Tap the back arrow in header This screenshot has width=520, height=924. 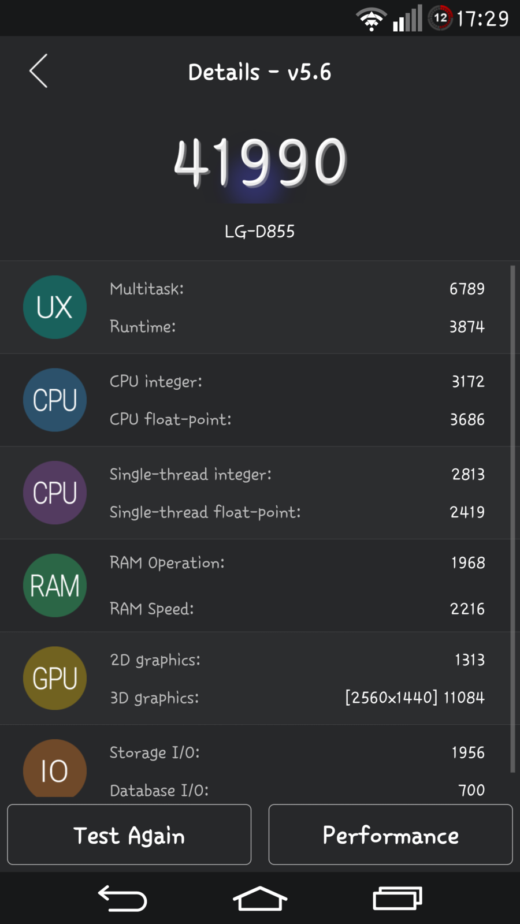(38, 72)
